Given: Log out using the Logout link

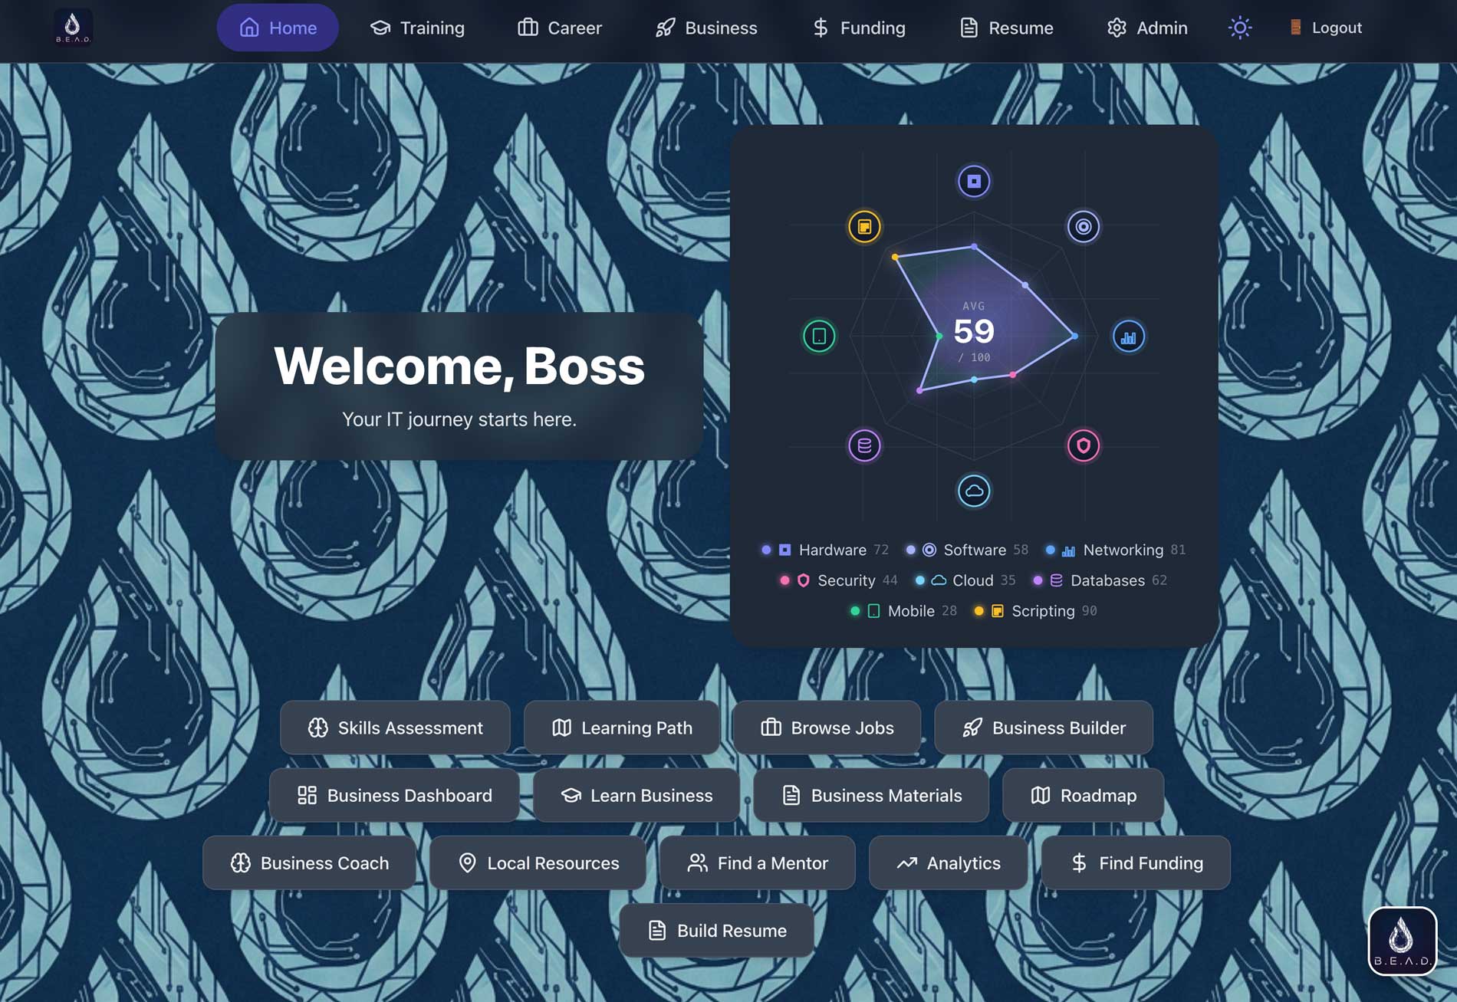Looking at the screenshot, I should [x=1325, y=28].
